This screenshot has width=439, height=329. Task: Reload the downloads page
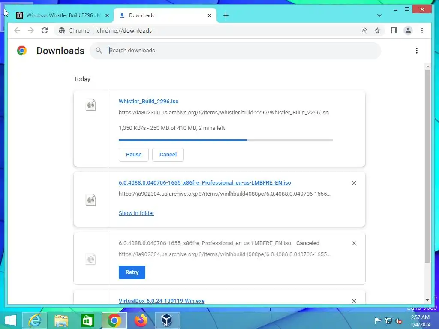45,30
